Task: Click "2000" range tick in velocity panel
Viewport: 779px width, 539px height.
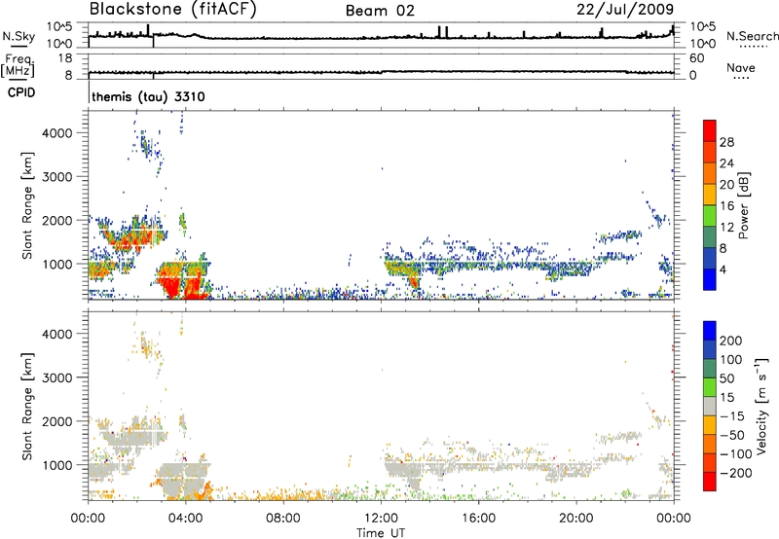Action: tap(57, 421)
